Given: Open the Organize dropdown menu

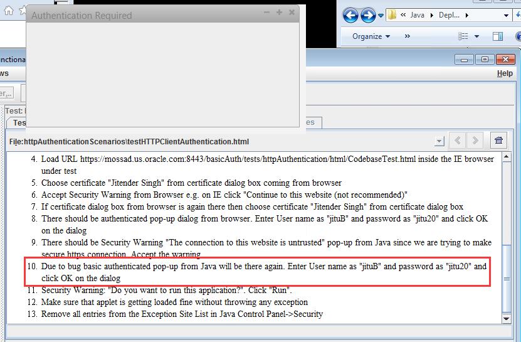Looking at the screenshot, I should [371, 36].
